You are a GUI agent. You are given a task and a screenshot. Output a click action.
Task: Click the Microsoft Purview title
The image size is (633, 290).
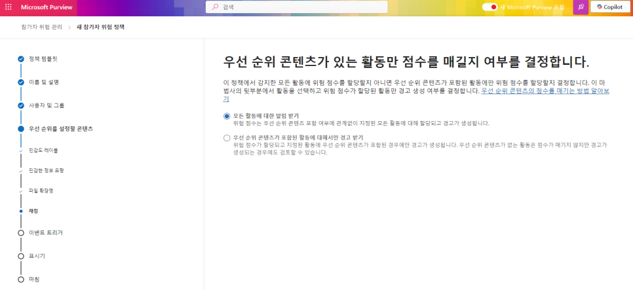tap(47, 7)
